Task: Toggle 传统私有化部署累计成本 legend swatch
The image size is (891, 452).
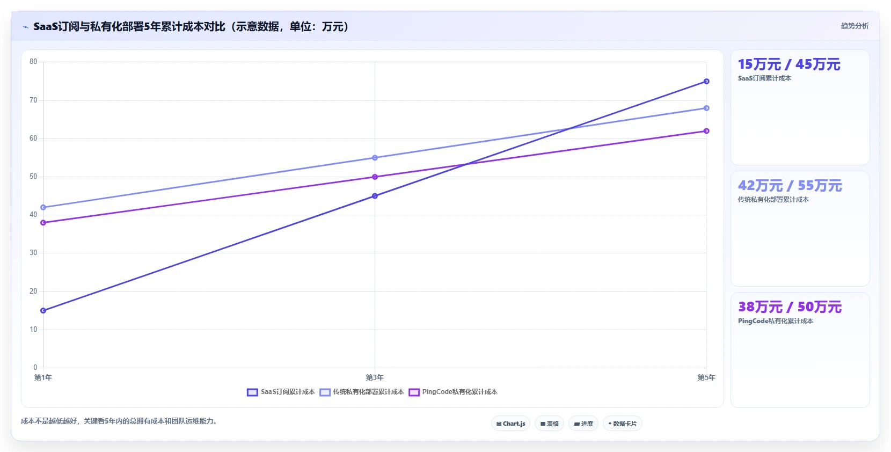Action: 325,392
